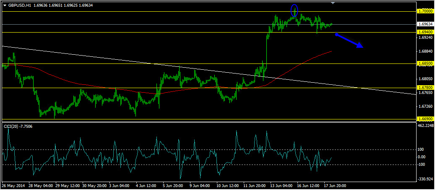
Task: Click the -330.924 CCI scale minimum
Action: click(425, 179)
